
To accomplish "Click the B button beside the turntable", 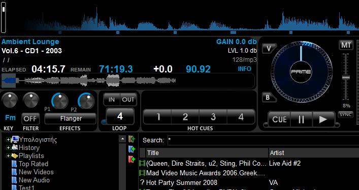I will coord(268,97).
